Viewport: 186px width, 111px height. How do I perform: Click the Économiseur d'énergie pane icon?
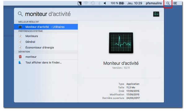click(x=20, y=47)
